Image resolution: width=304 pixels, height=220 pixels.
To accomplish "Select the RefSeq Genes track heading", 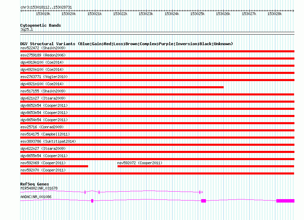I will tap(34, 184).
